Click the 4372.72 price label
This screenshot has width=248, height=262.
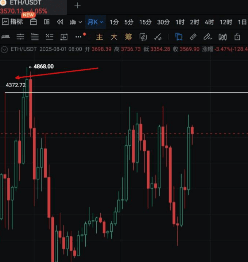16,85
